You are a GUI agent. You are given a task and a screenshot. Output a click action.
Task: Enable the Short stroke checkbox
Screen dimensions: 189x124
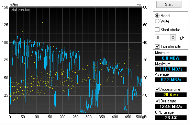[157, 30]
